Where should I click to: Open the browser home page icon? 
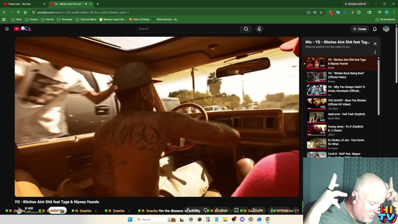coord(25,12)
